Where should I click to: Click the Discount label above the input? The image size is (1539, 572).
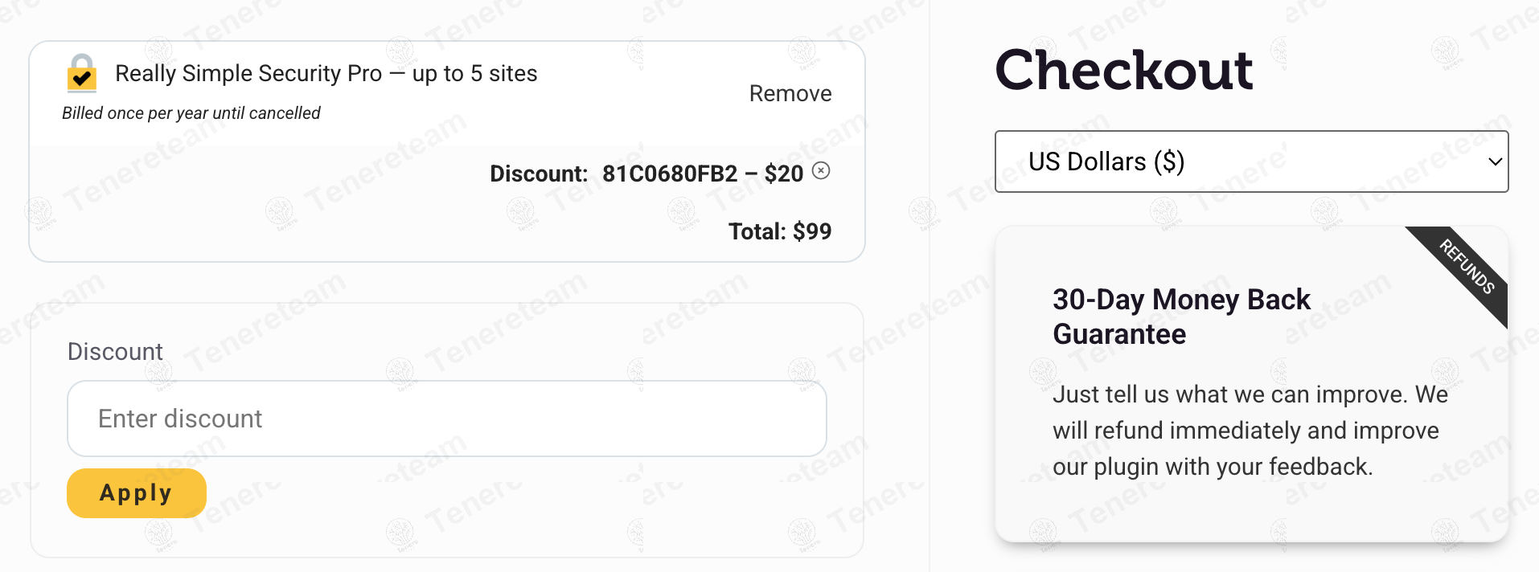[x=115, y=352]
